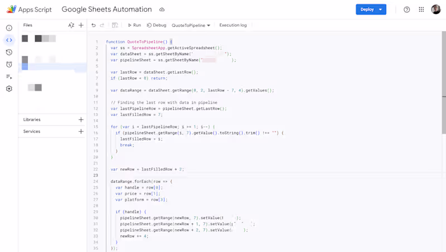The width and height of the screenshot is (446, 252).
Task: Click the Files panel heading
Action: [27, 25]
